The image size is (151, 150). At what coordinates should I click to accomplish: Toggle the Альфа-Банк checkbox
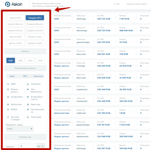coord(8,97)
